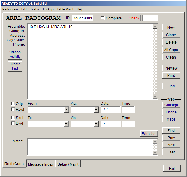Image resolution: width=187 pixels, height=177 pixels.
Task: Toggle the Dlvd checkbox
Action: (x=13, y=124)
